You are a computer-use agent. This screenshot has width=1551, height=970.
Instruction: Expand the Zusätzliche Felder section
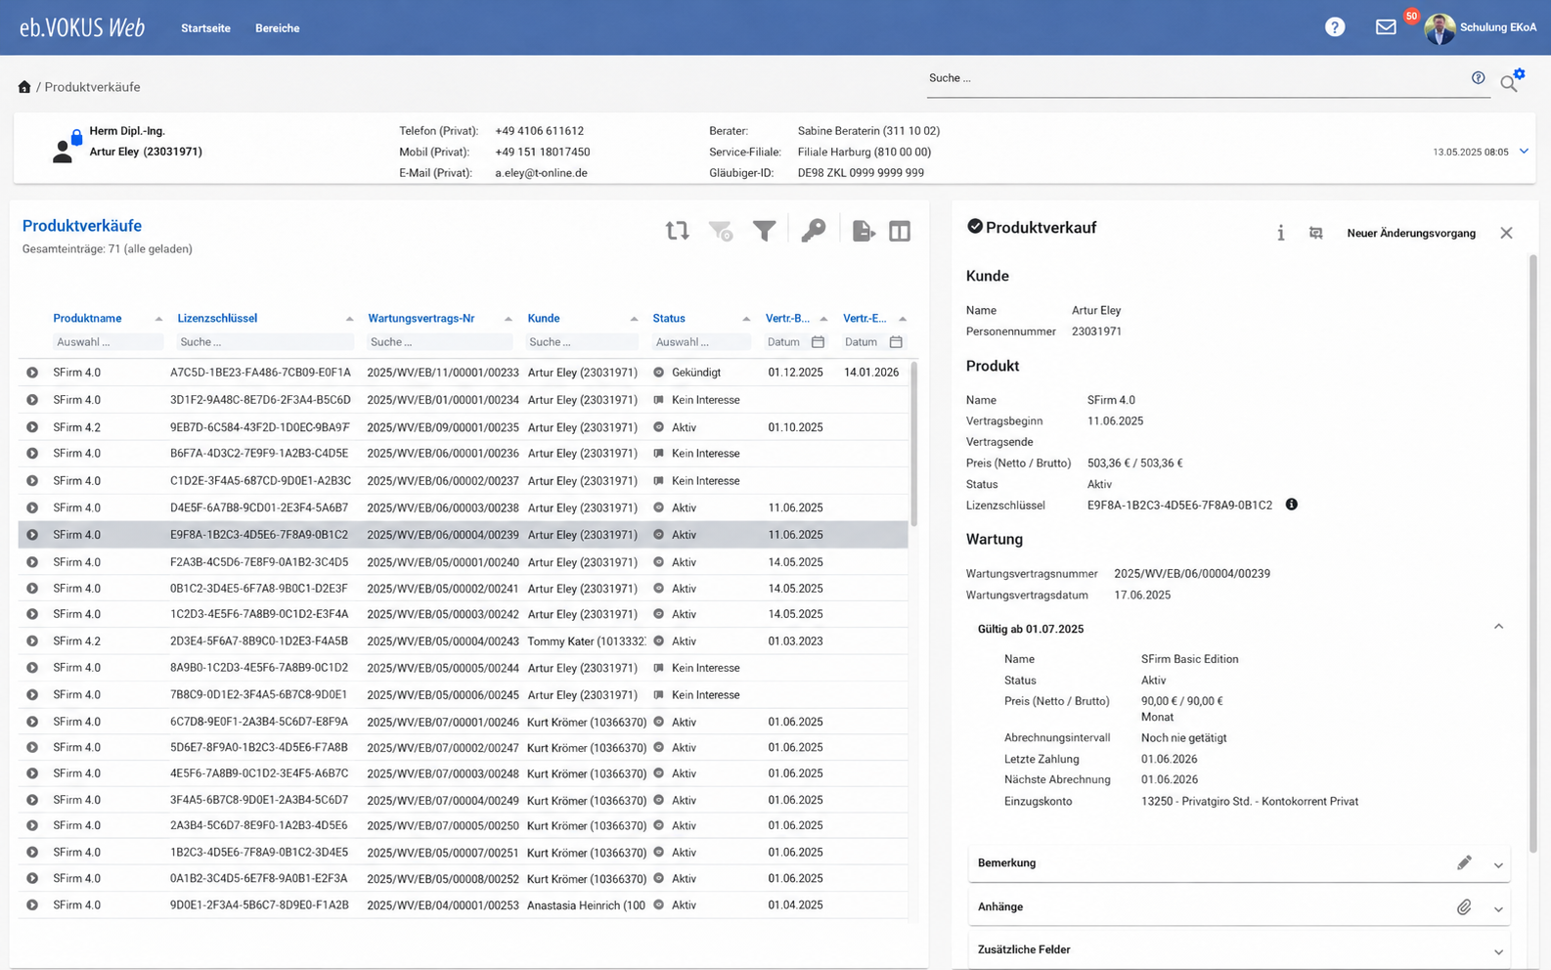[1498, 951]
